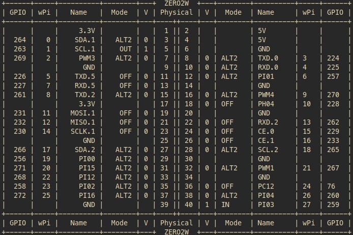Viewport: 353px width, 235px height.
Task: Select the PH04 pin name
Action: 266,104
